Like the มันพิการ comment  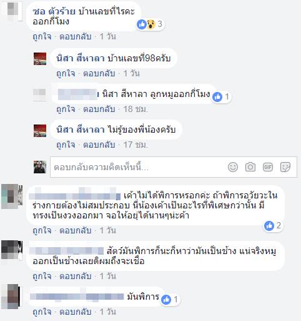pos(42,312)
